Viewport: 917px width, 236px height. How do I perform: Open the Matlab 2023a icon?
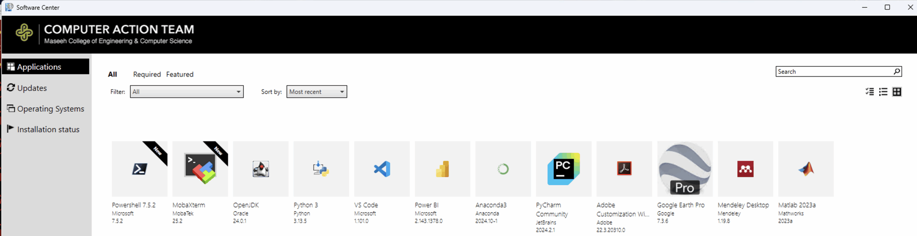coord(806,169)
